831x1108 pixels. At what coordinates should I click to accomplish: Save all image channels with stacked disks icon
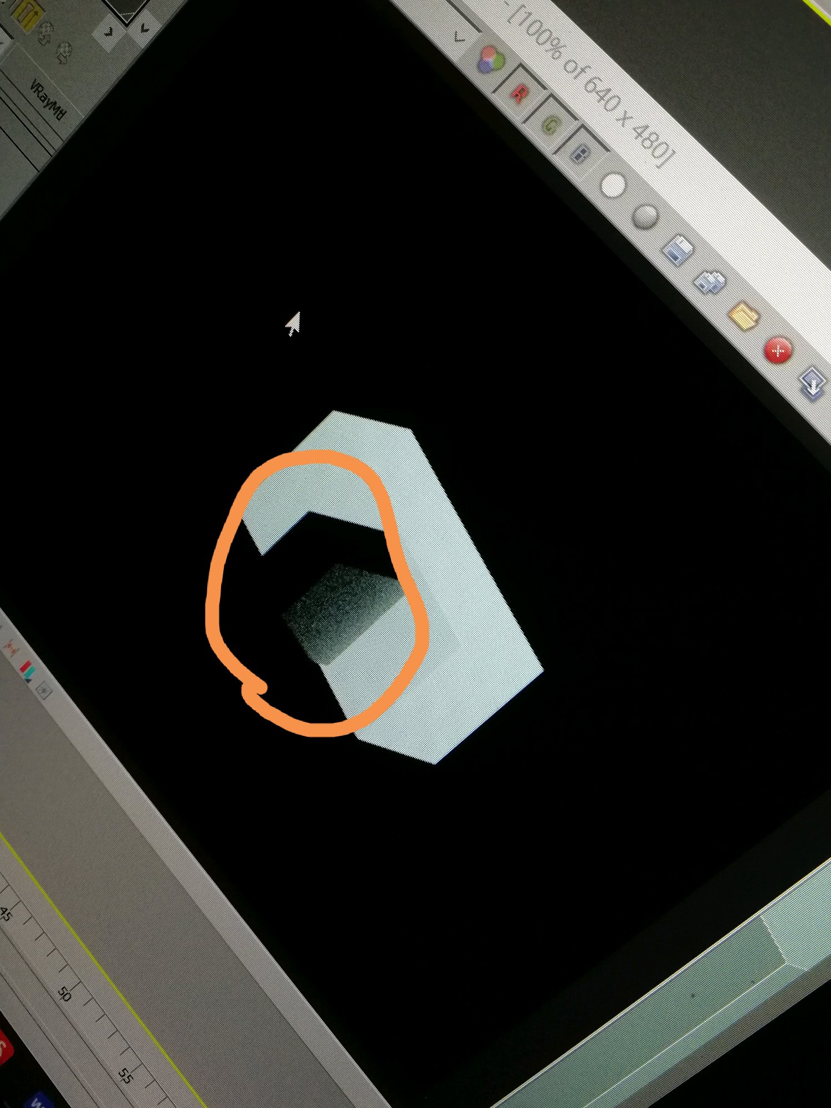[711, 282]
